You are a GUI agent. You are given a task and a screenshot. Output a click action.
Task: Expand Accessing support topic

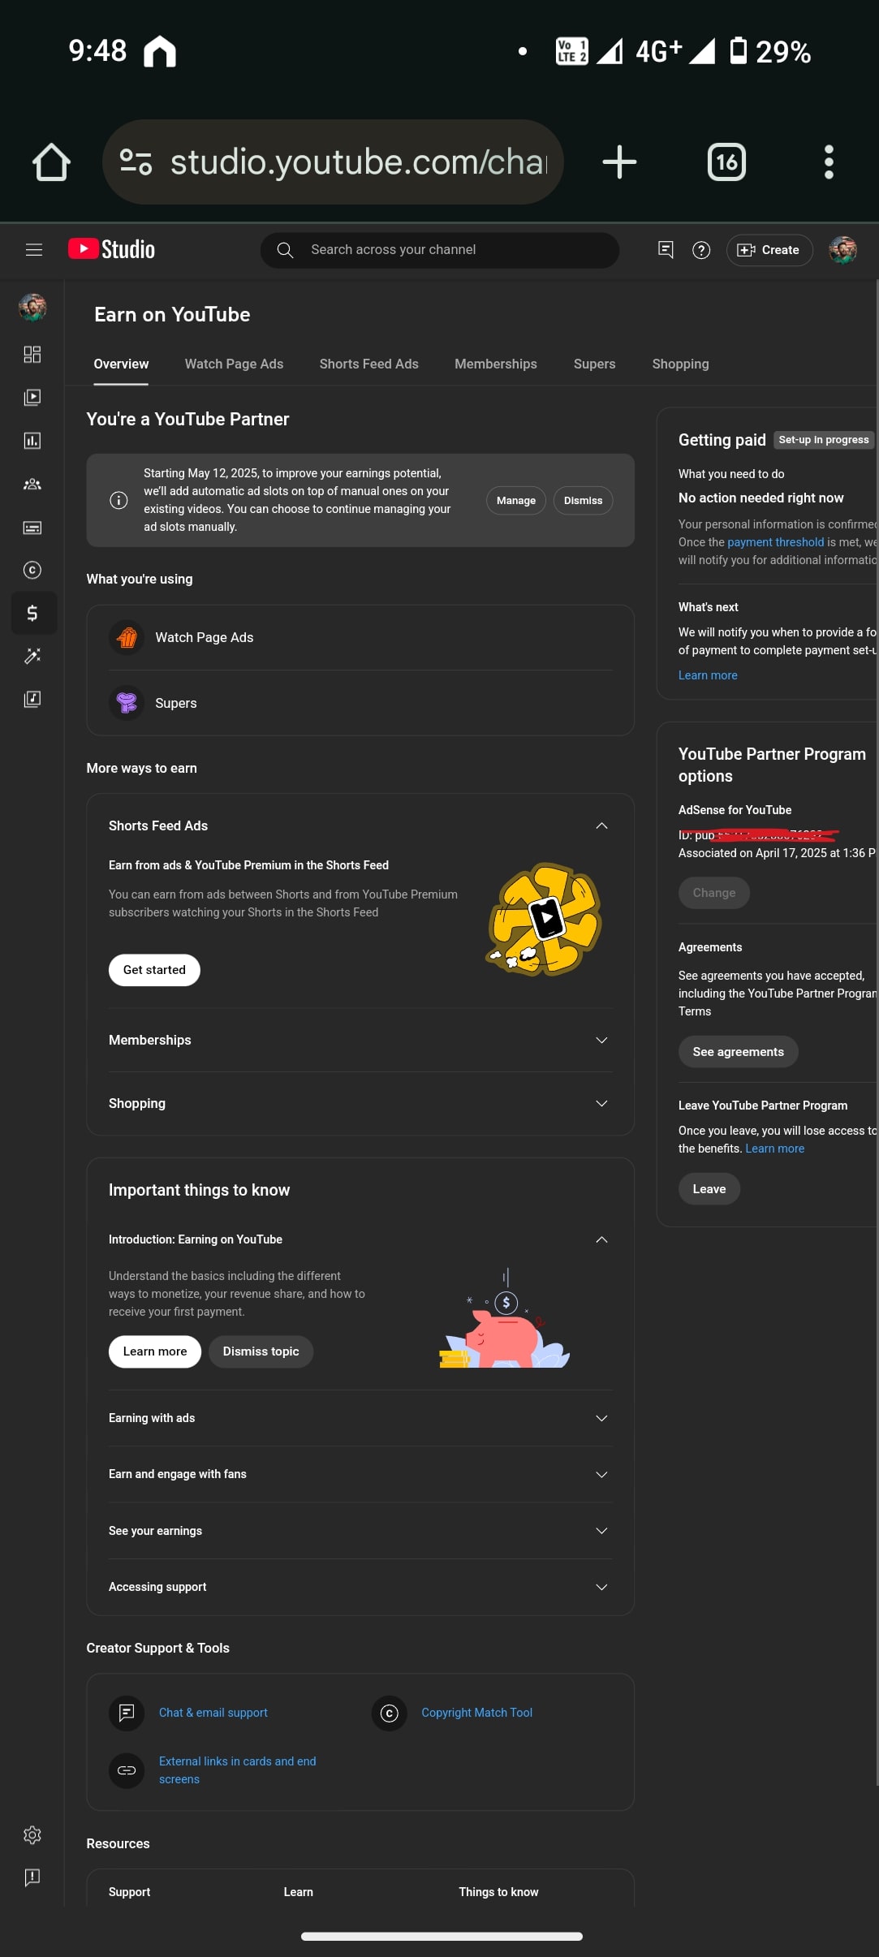[601, 1587]
